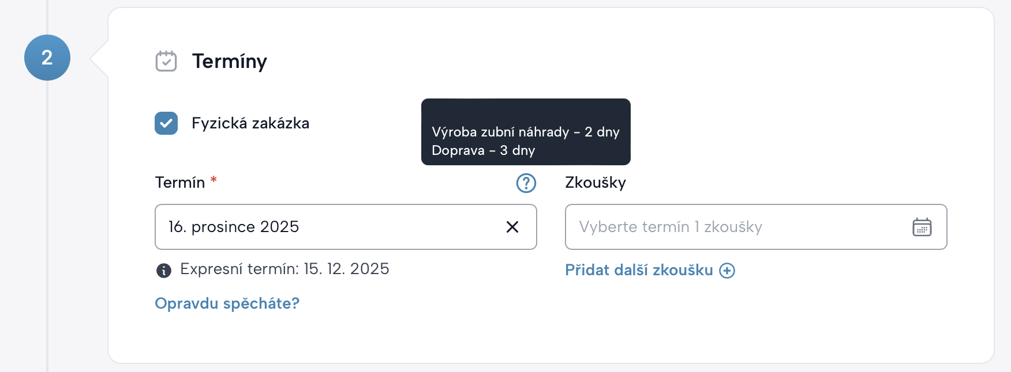Image resolution: width=1011 pixels, height=372 pixels.
Task: Click the Doprava – 3 dny tooltip line
Action: [x=484, y=150]
